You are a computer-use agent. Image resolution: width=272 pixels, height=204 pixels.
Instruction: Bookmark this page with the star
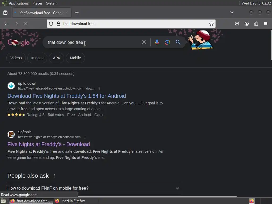click(211, 24)
